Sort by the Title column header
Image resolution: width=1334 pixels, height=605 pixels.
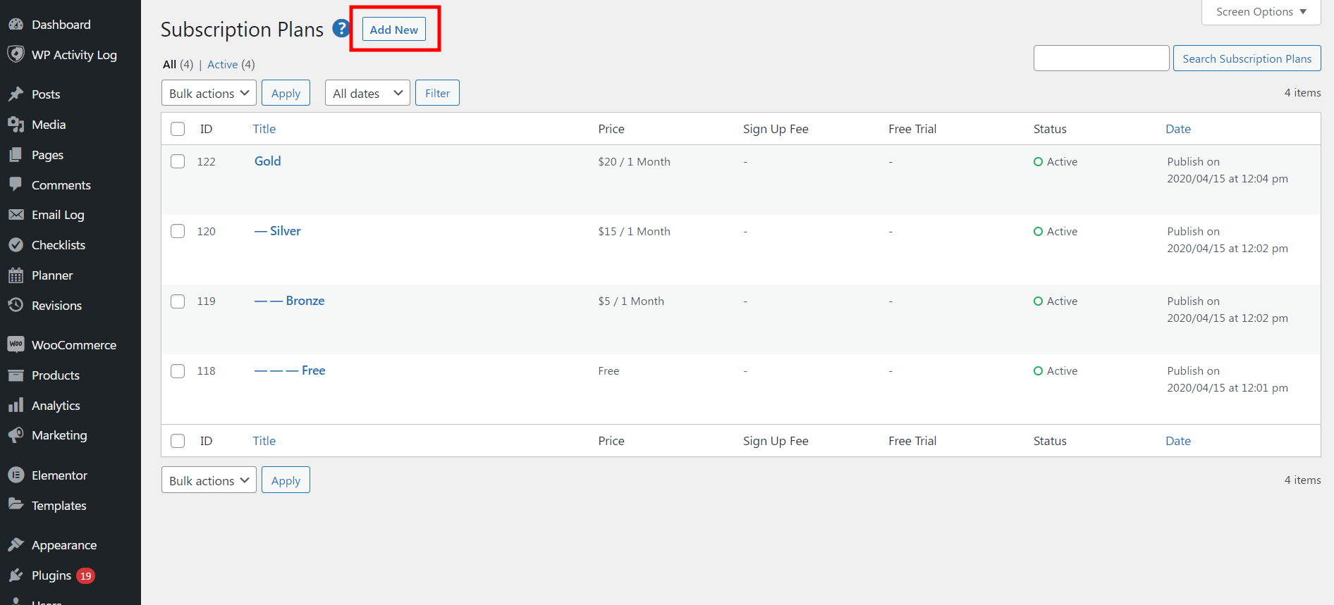point(264,129)
